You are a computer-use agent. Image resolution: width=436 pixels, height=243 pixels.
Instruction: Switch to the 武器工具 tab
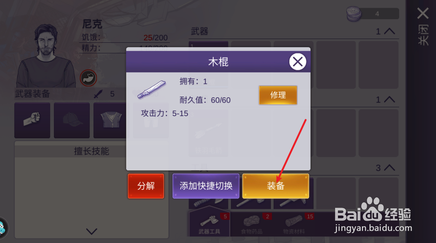pos(209,225)
